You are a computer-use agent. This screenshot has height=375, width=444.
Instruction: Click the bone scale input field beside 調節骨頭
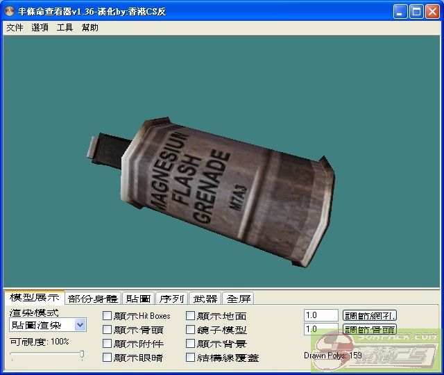tap(321, 329)
